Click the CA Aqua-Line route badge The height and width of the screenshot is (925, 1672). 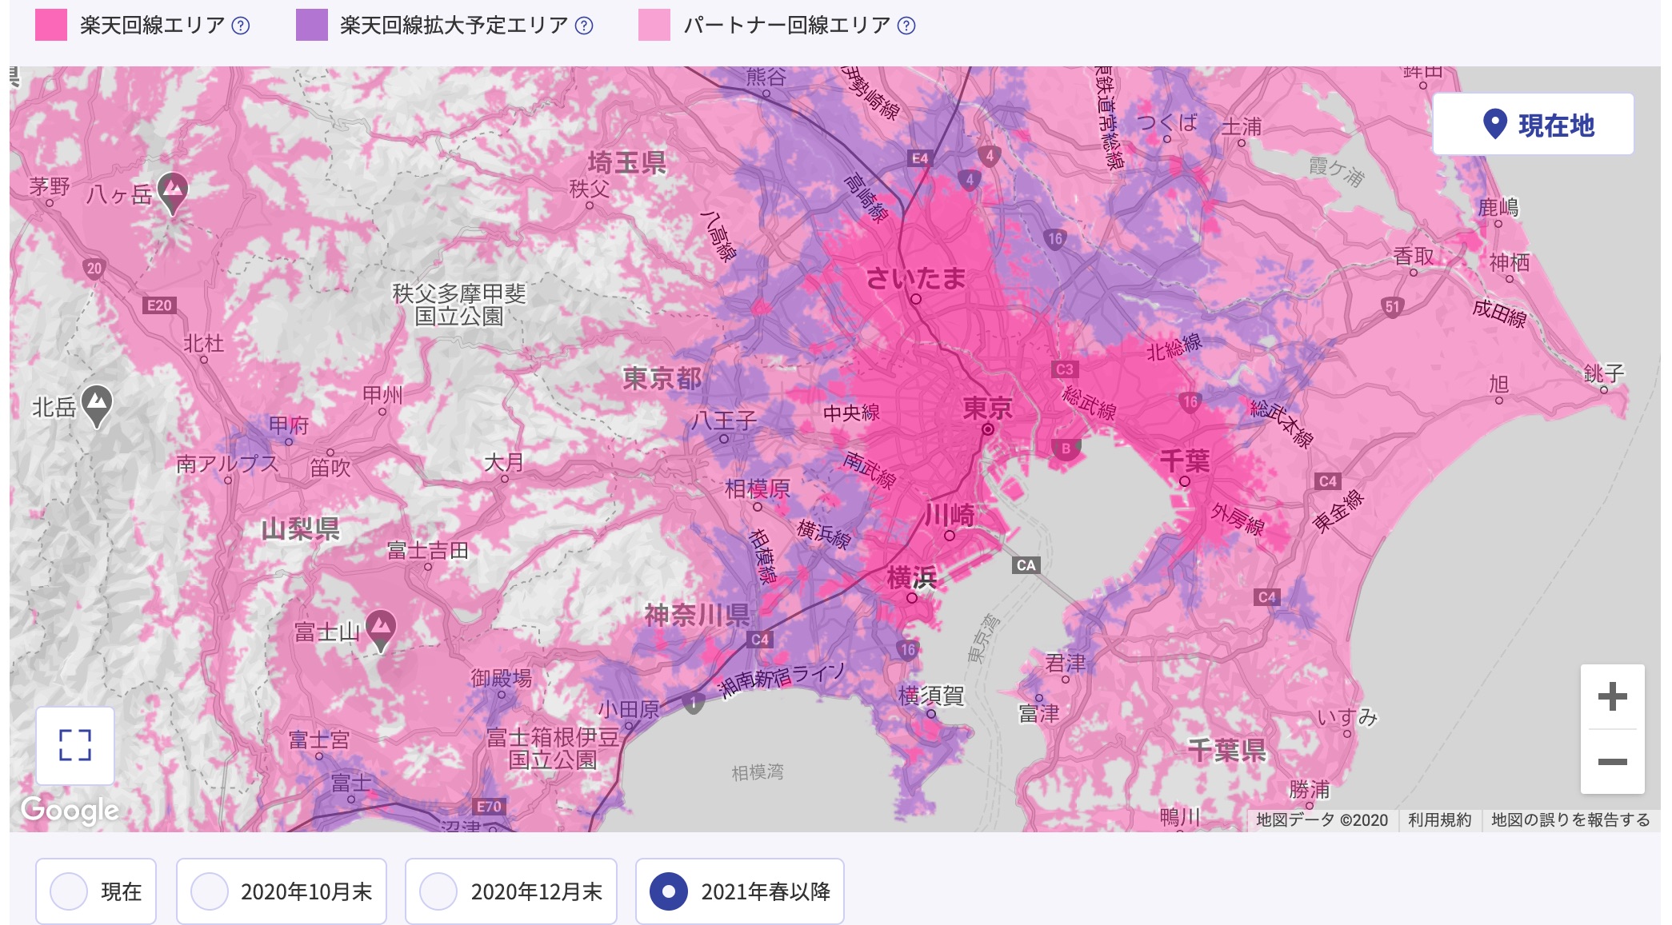1026,565
